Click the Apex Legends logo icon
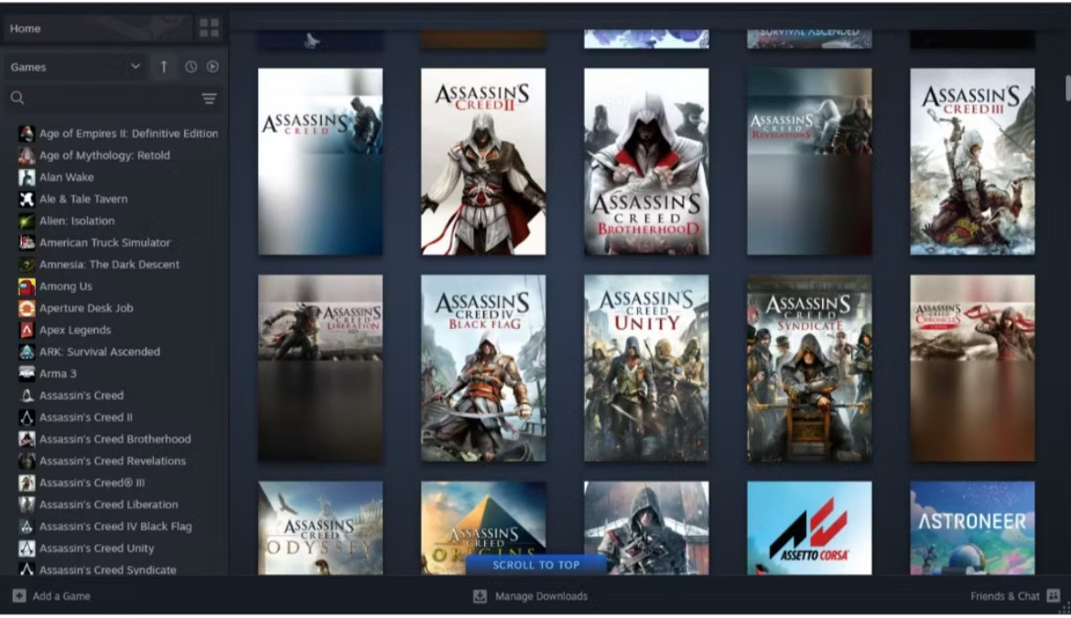 (x=27, y=330)
